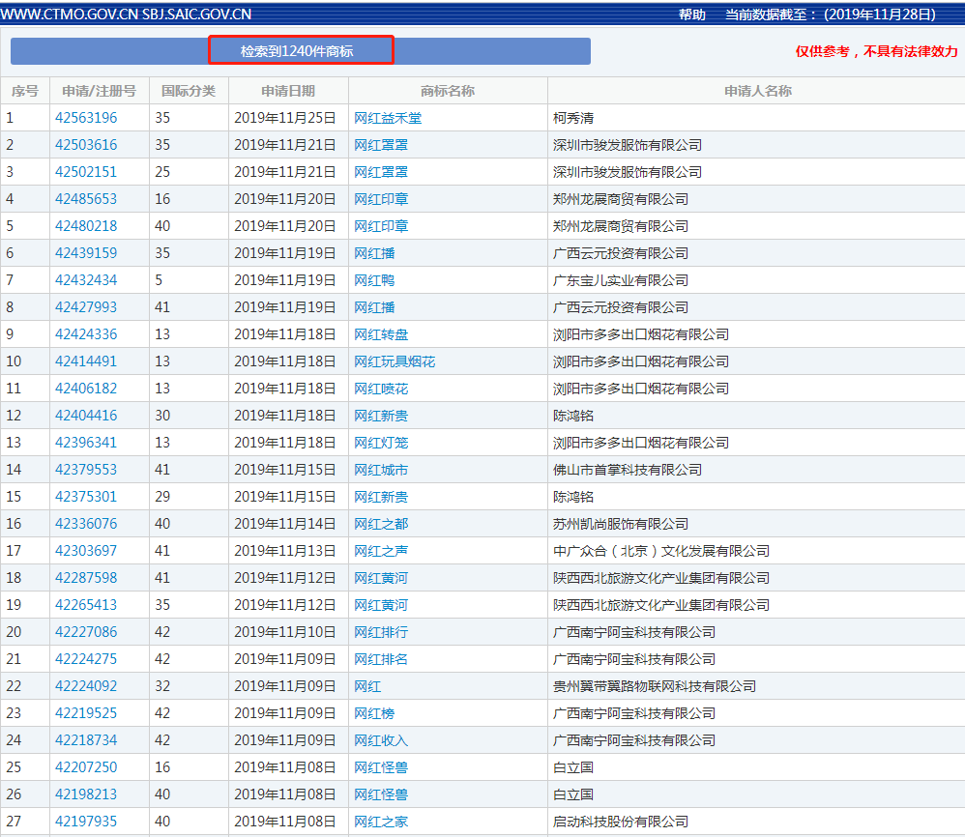This screenshot has height=837, width=965.
Task: Open registration number 42287598
Action: pyautogui.click(x=86, y=577)
